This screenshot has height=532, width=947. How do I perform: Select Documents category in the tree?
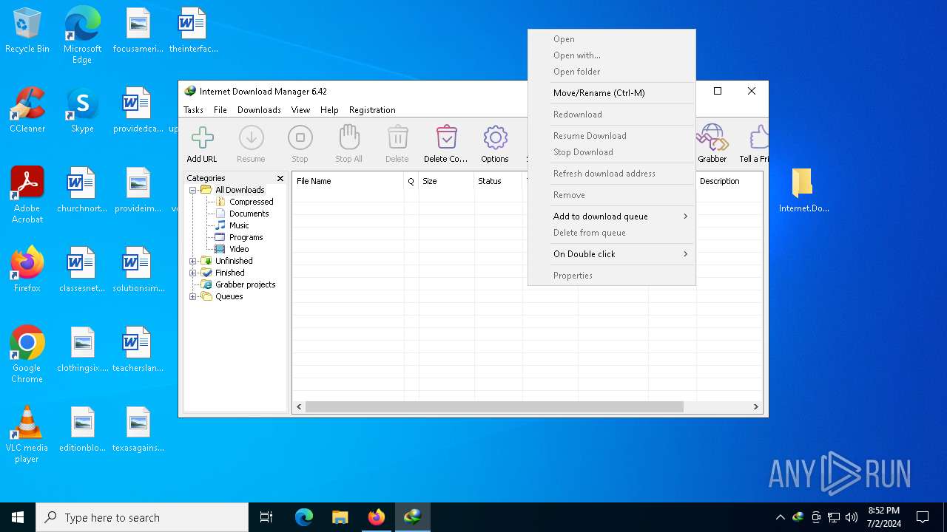(249, 214)
